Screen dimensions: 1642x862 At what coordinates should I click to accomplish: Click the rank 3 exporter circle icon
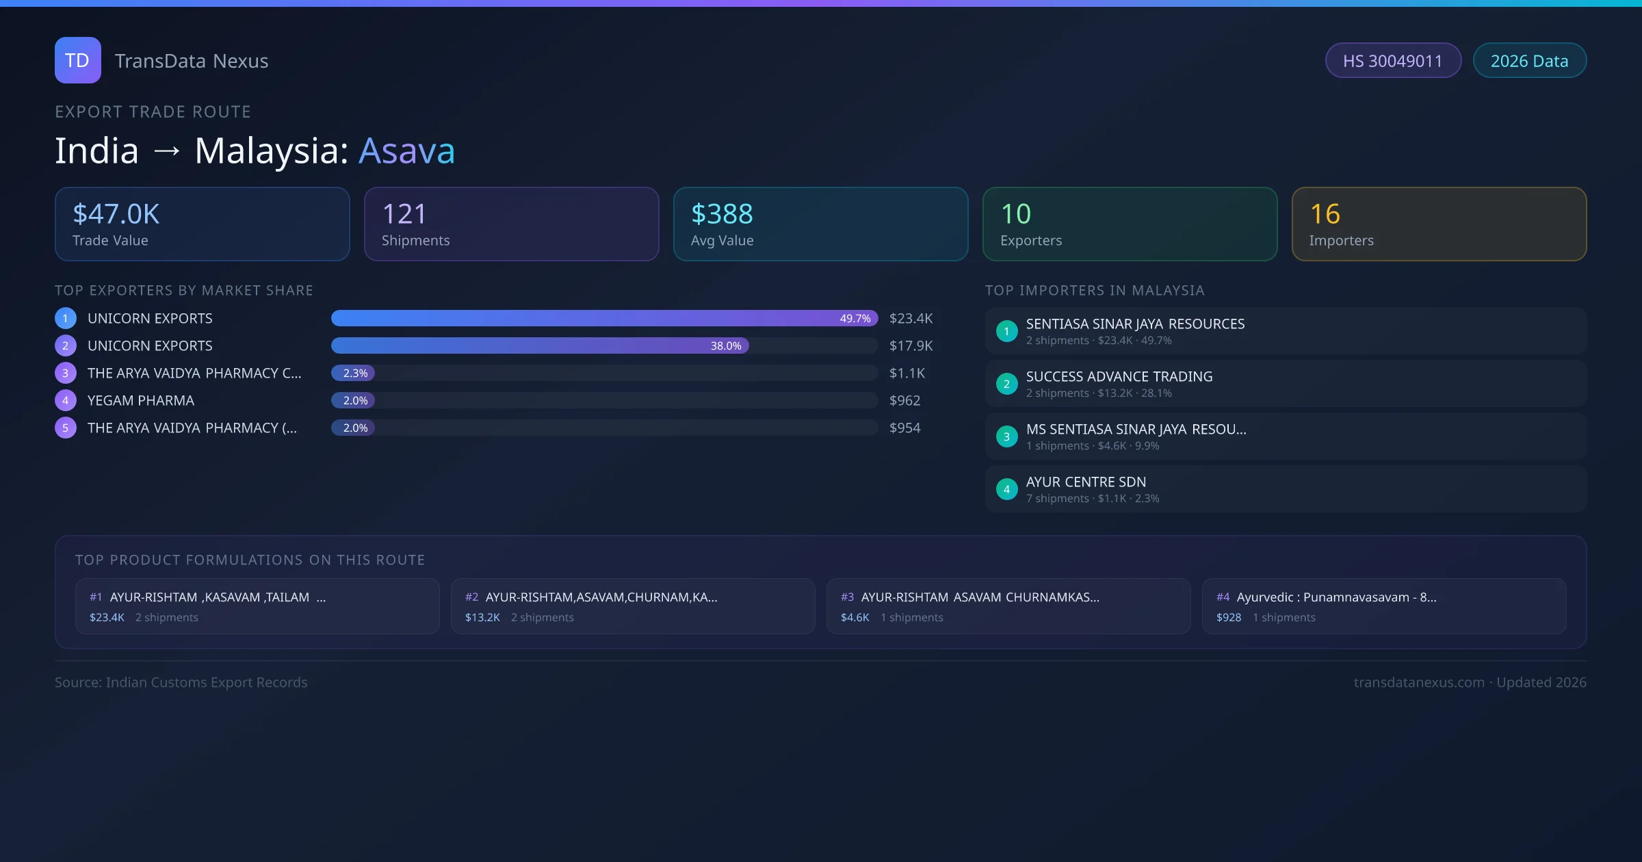click(x=65, y=373)
